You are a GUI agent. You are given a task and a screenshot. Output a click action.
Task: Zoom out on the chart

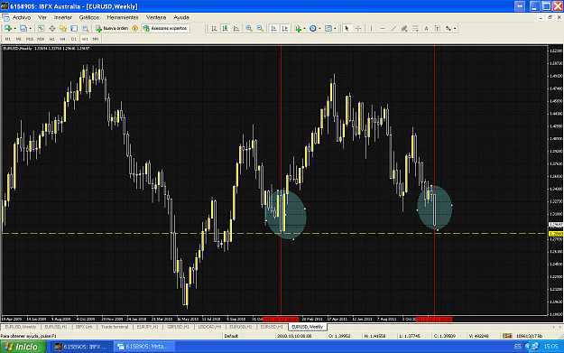260,28
